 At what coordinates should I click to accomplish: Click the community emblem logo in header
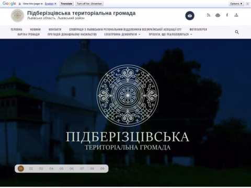(x=17, y=16)
